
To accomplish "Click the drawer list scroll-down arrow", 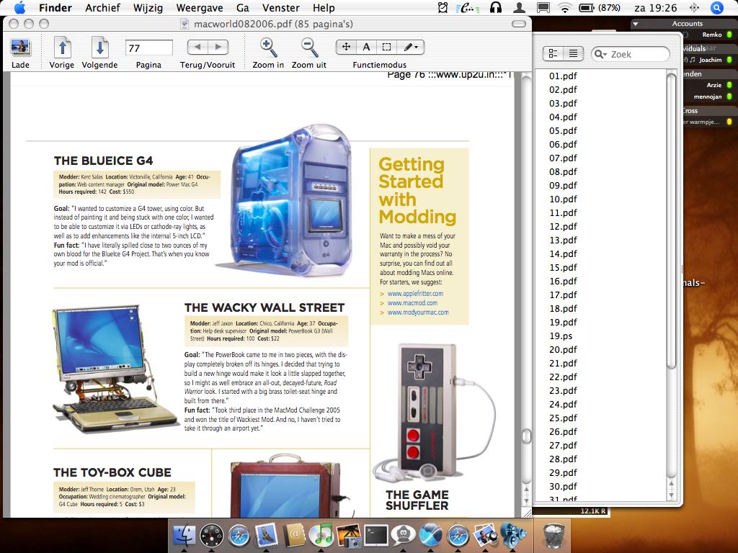I will pyautogui.click(x=672, y=495).
